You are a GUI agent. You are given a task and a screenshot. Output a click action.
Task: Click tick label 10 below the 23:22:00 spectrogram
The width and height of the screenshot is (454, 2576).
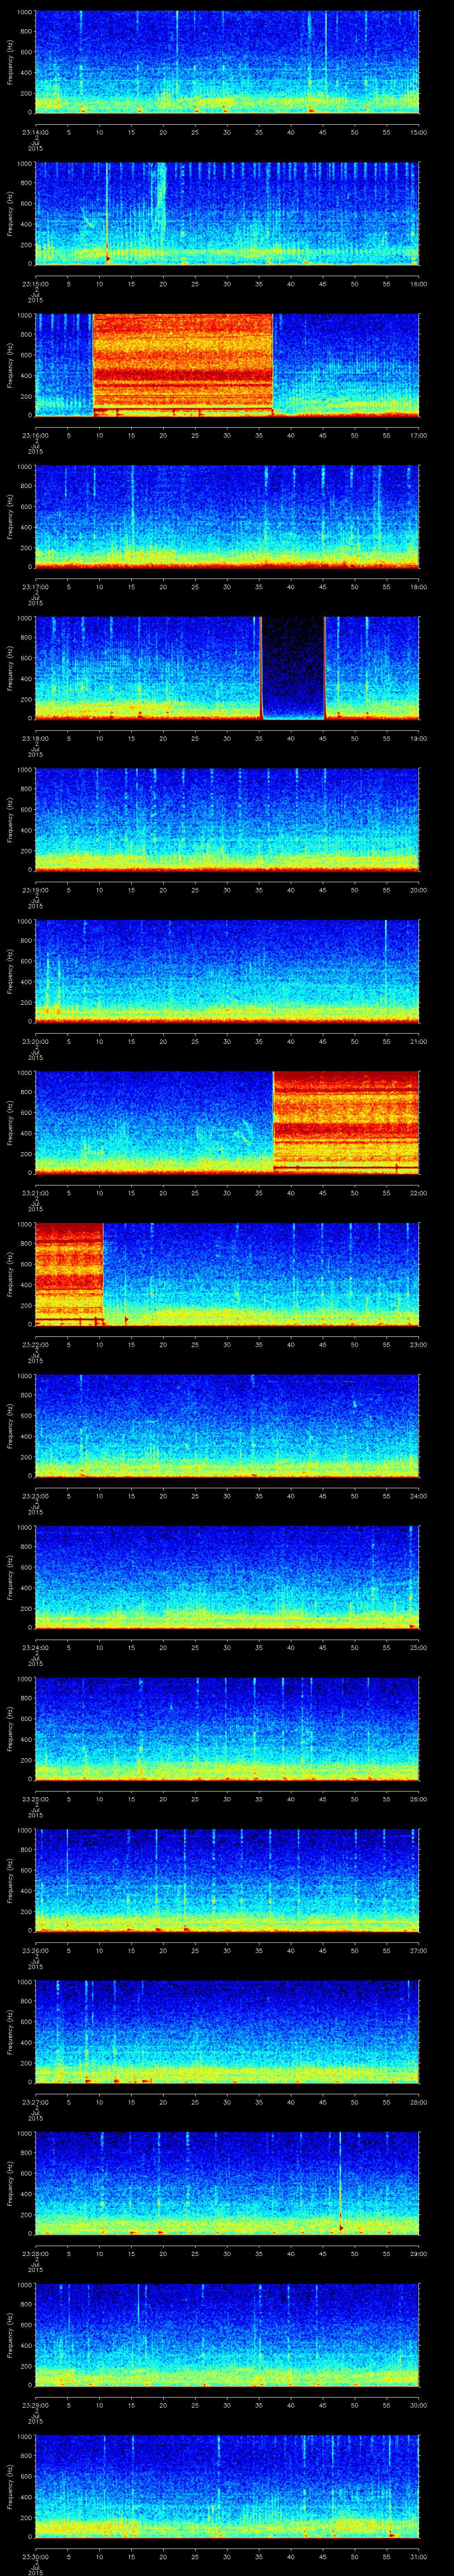[100, 1344]
